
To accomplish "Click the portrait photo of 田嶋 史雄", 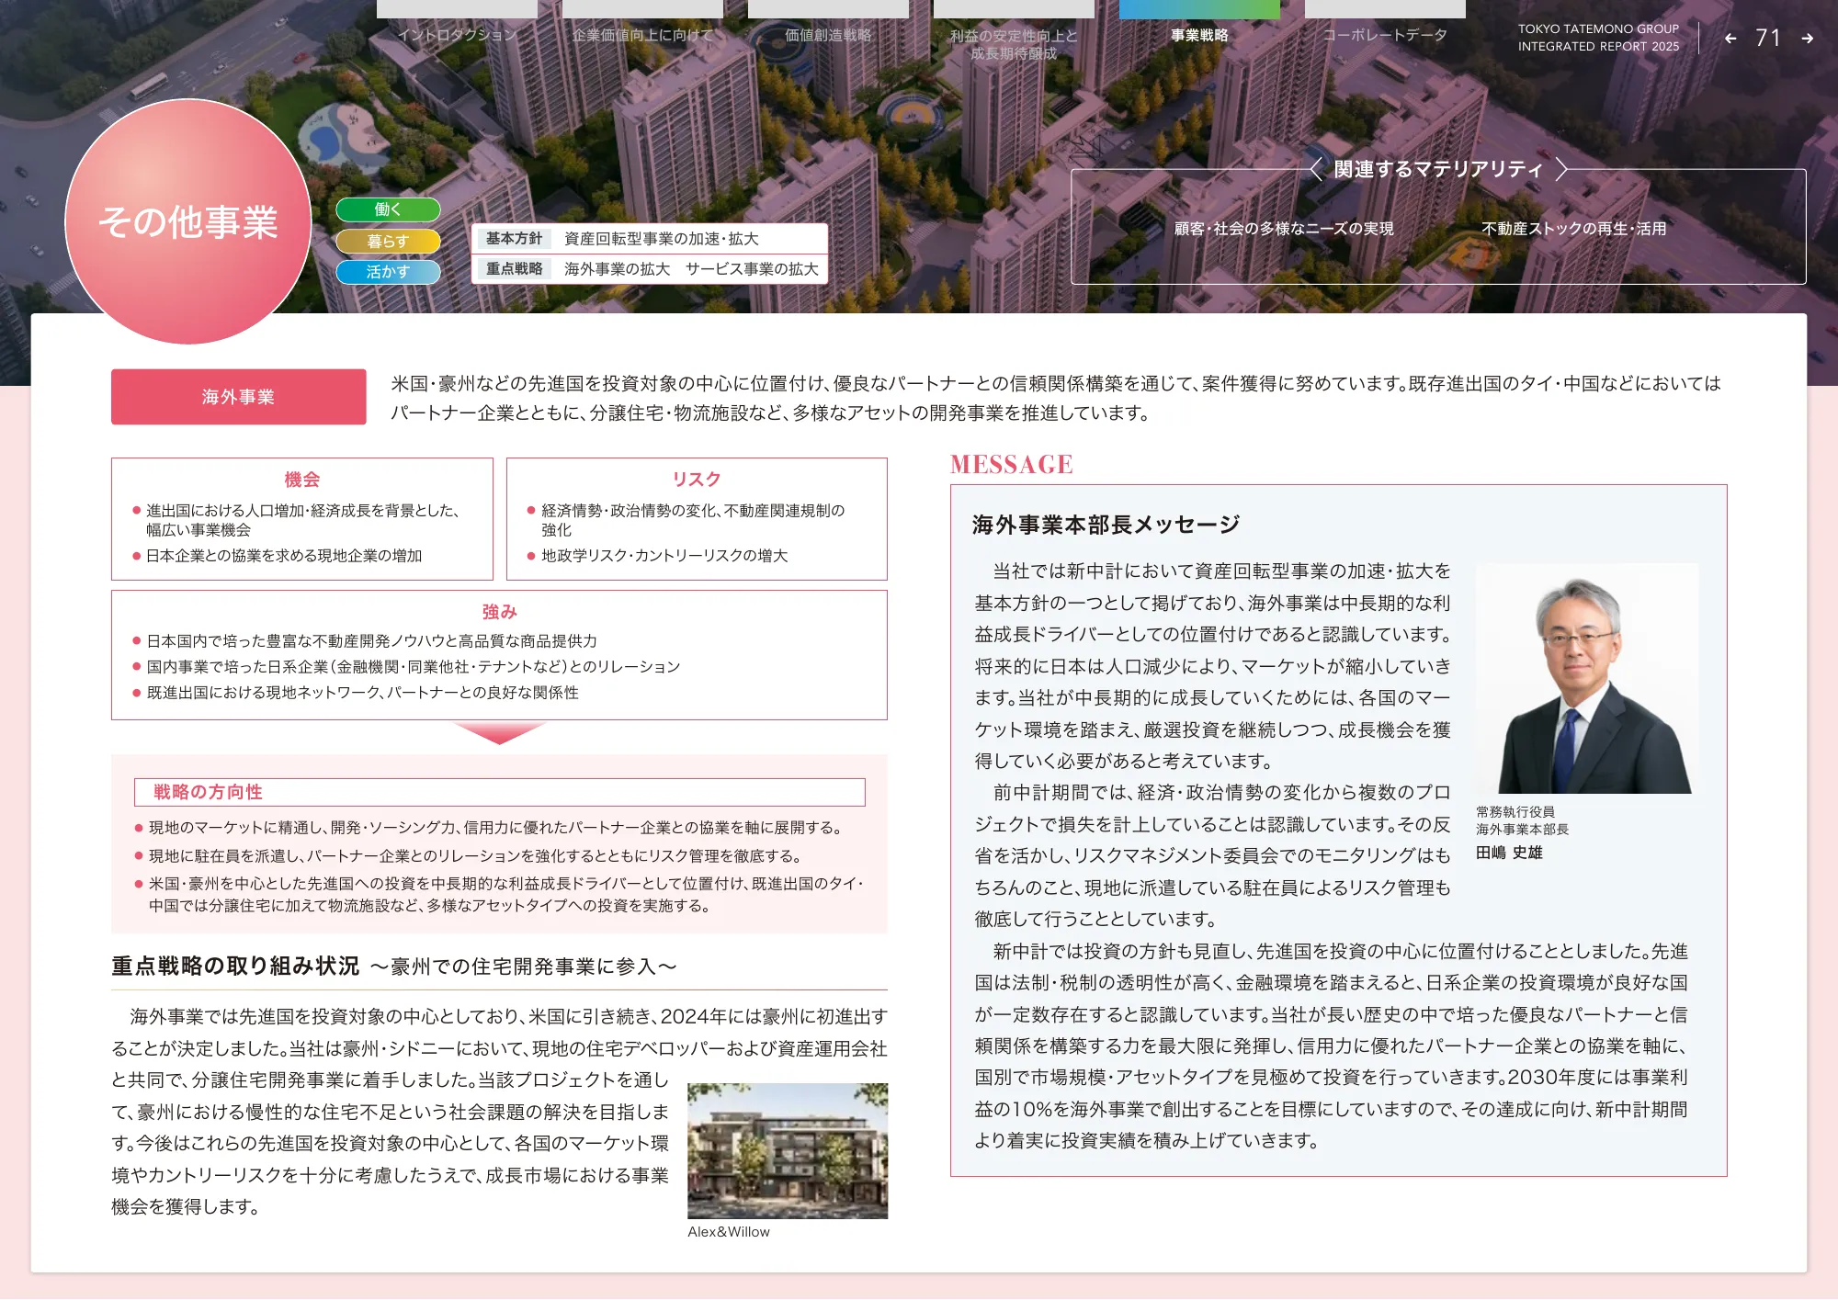I will 1587,679.
